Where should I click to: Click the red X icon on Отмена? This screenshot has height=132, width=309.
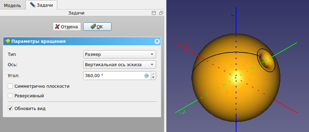(57, 27)
